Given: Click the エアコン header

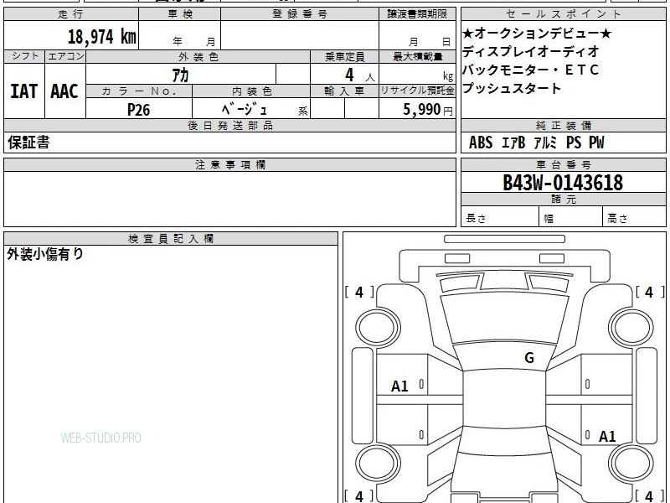Looking at the screenshot, I should pyautogui.click(x=65, y=56).
